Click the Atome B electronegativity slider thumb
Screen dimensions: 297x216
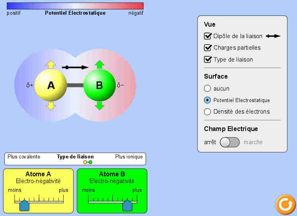click(127, 205)
